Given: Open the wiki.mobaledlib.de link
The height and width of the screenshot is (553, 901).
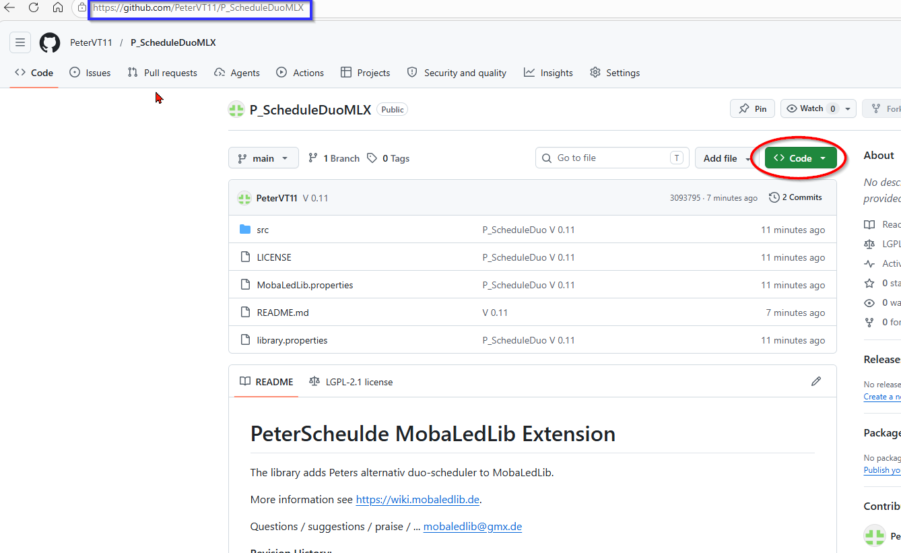Looking at the screenshot, I should 418,499.
